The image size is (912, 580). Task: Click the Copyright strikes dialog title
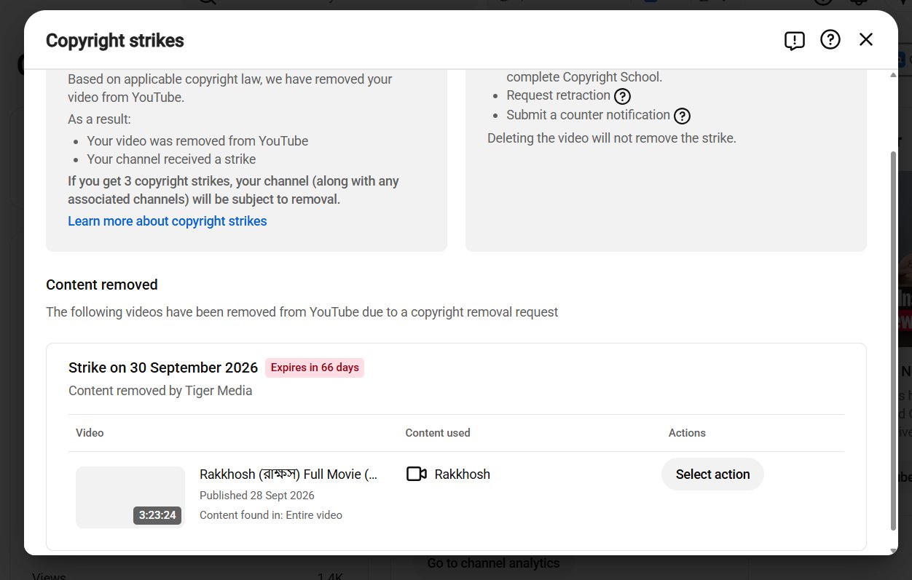point(115,41)
